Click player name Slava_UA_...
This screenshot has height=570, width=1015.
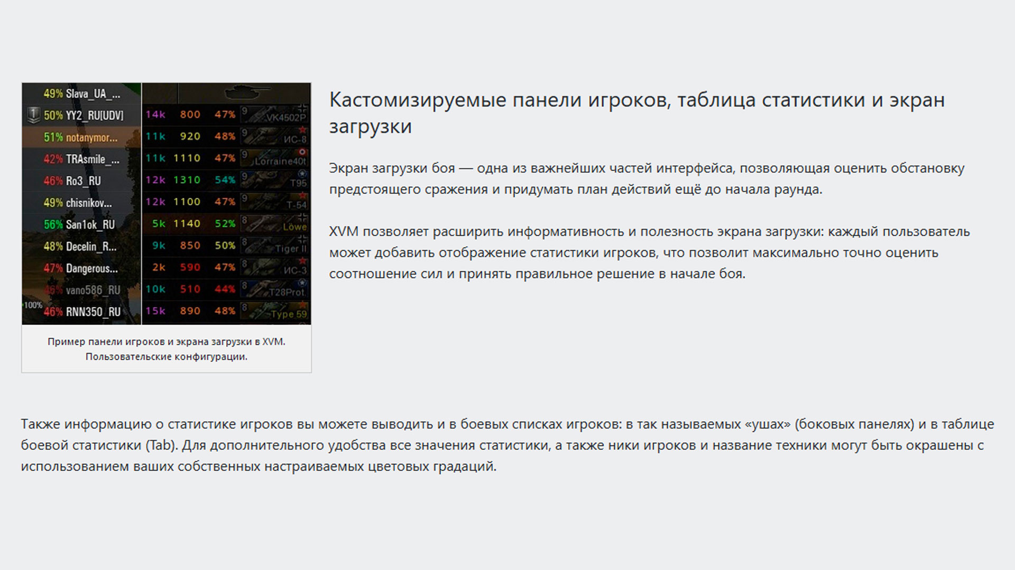[93, 94]
